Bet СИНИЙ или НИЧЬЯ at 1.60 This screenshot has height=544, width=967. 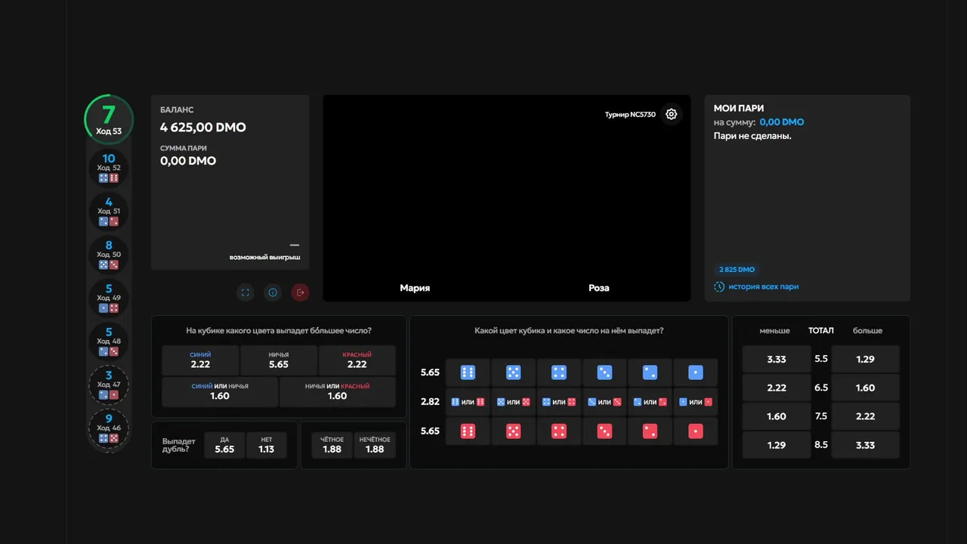click(220, 392)
